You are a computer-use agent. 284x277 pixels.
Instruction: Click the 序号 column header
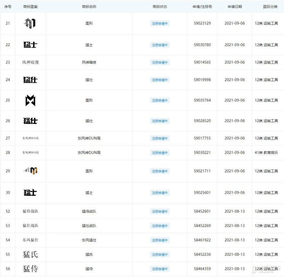coord(8,7)
